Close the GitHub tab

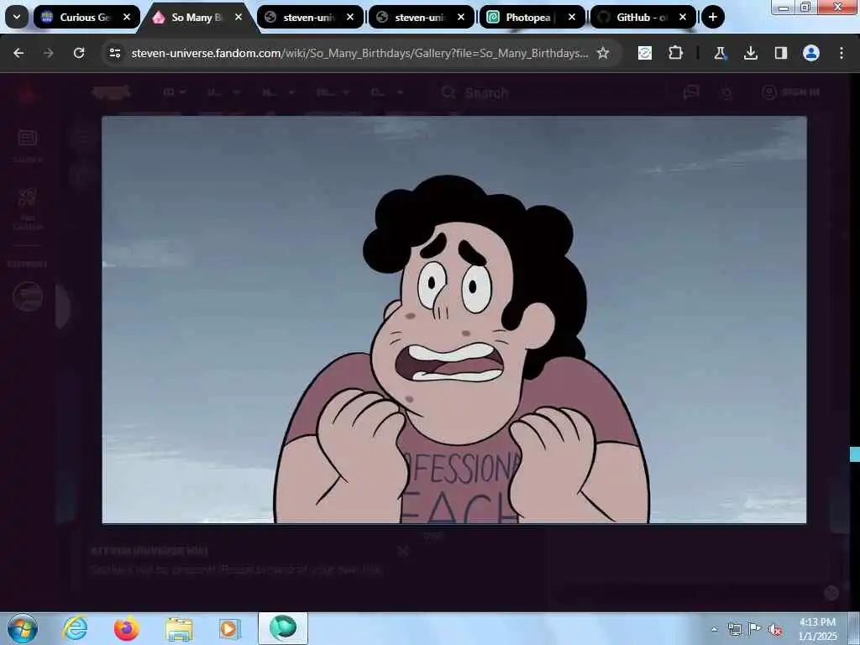683,17
